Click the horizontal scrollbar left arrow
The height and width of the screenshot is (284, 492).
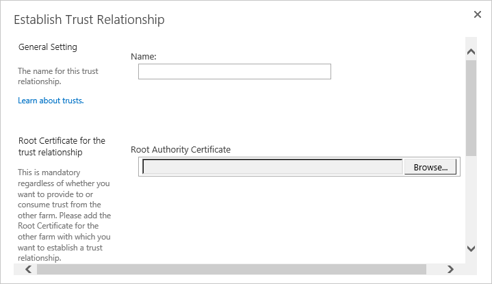[28, 269]
